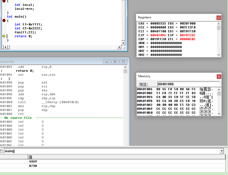Click the 'No source file' separator text
The image size is (228, 175).
18,118
